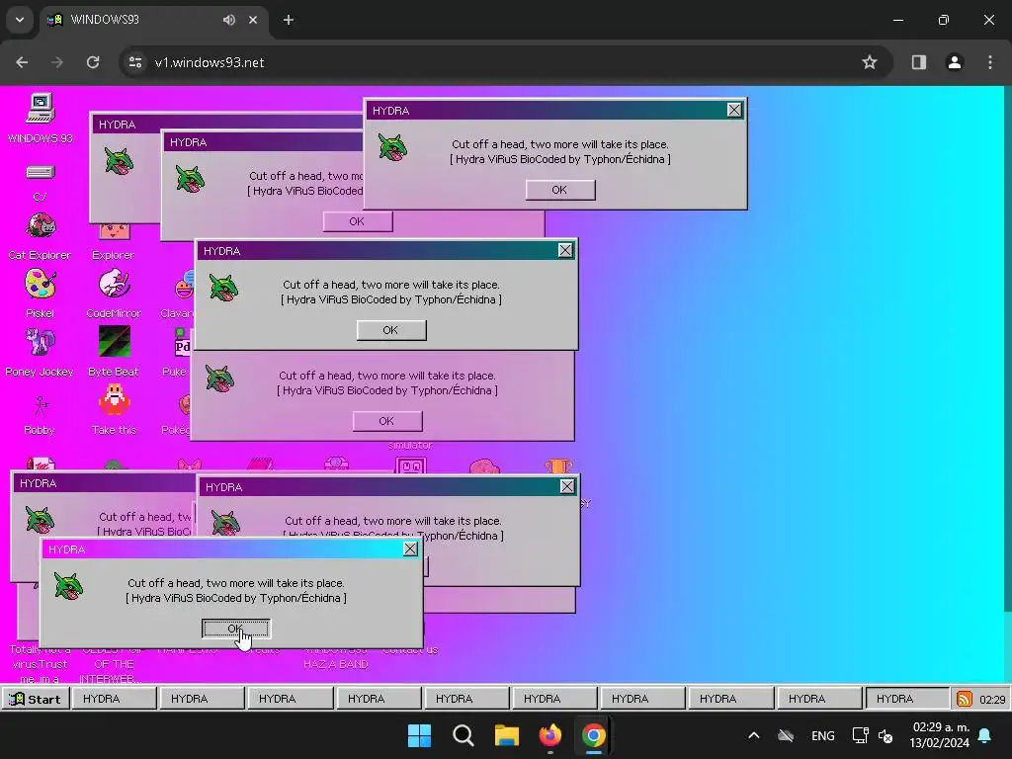Open network settings tray icon
1012x759 pixels.
pyautogui.click(x=860, y=735)
